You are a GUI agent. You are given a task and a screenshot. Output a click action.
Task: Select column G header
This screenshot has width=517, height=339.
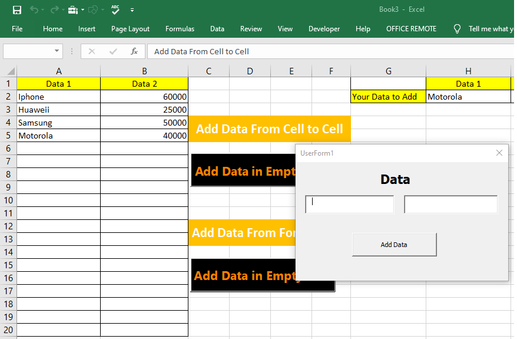pyautogui.click(x=389, y=71)
